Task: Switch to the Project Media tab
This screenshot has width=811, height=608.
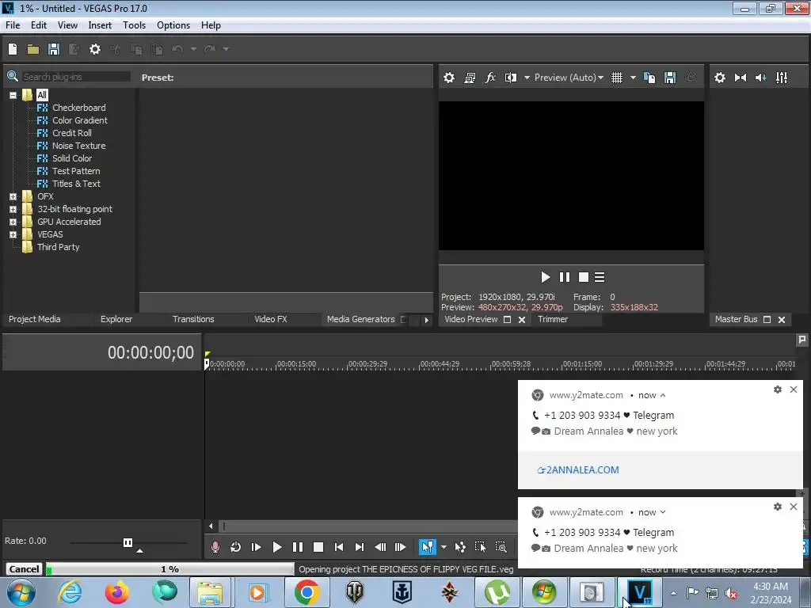Action: (x=35, y=319)
